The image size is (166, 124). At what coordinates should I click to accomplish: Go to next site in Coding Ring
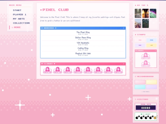(x=86, y=50)
